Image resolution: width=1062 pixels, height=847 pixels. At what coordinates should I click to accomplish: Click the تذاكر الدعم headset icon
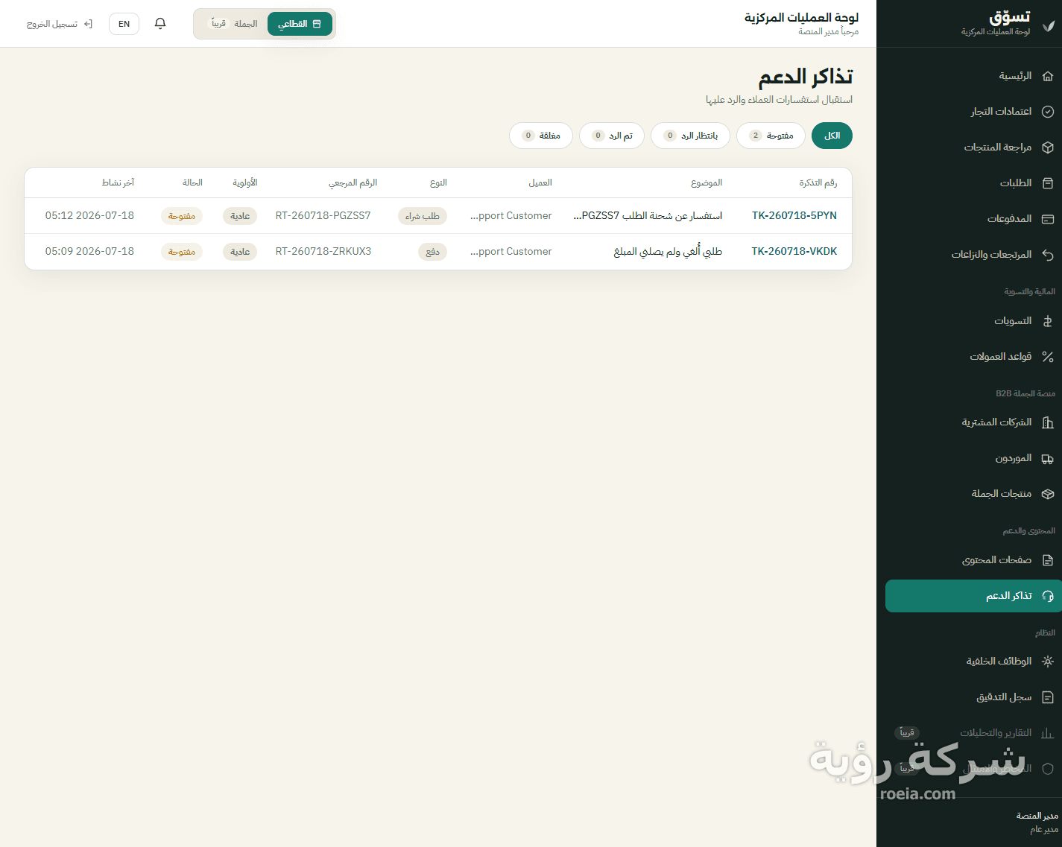1048,596
